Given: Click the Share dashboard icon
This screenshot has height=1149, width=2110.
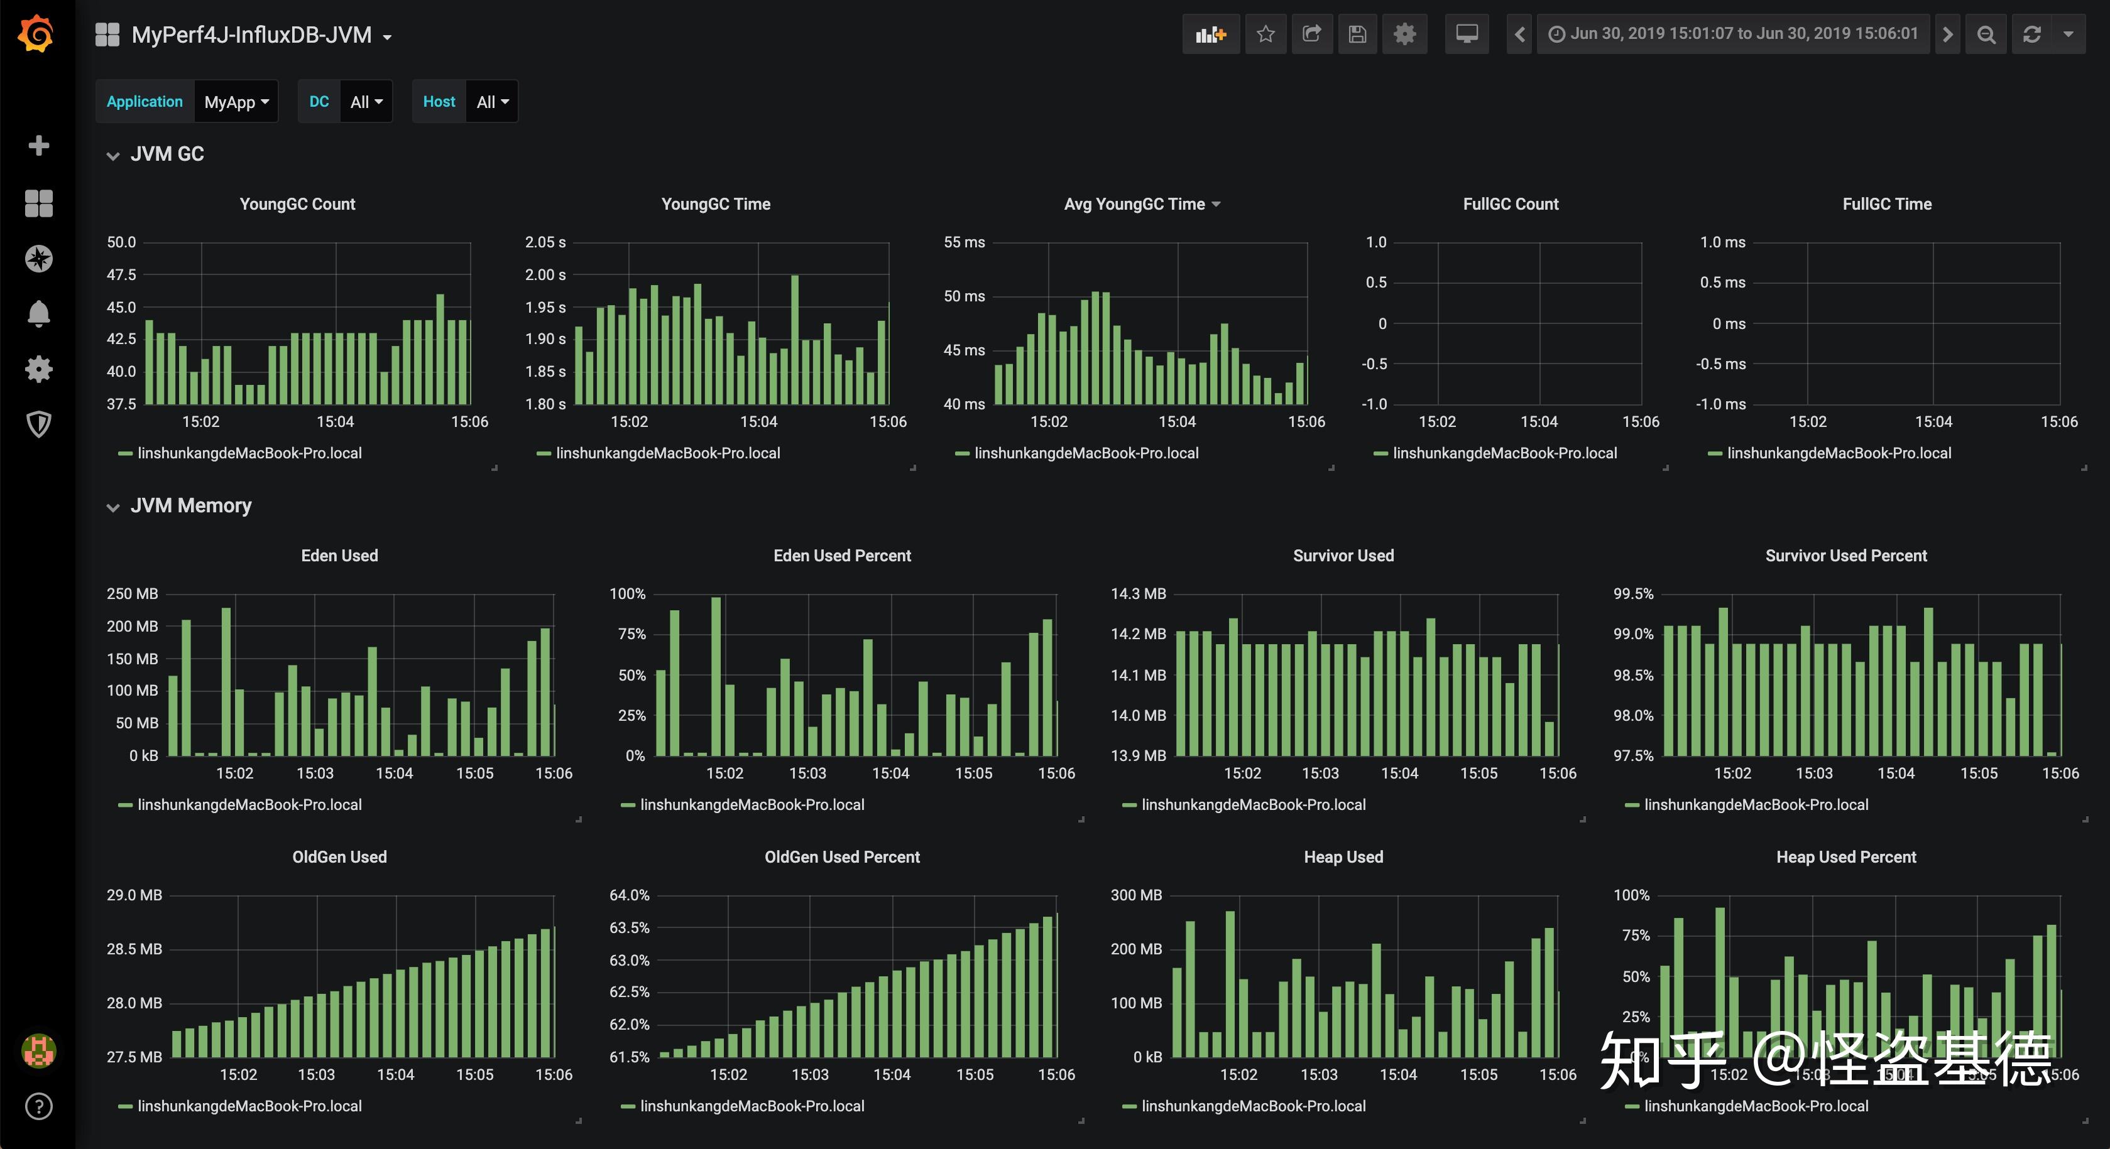Looking at the screenshot, I should click(1311, 35).
